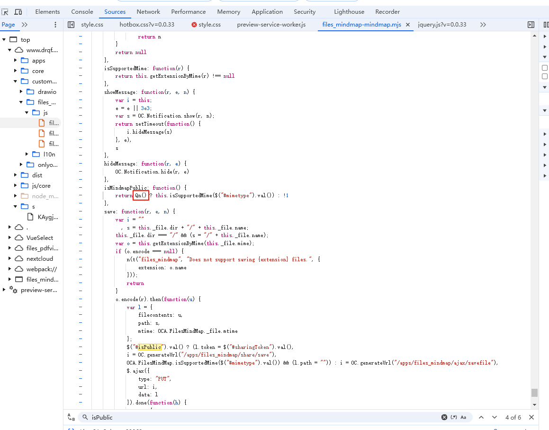The image size is (549, 430).
Task: Expand the webpack:// origin
Action: pyautogui.click(x=9, y=269)
